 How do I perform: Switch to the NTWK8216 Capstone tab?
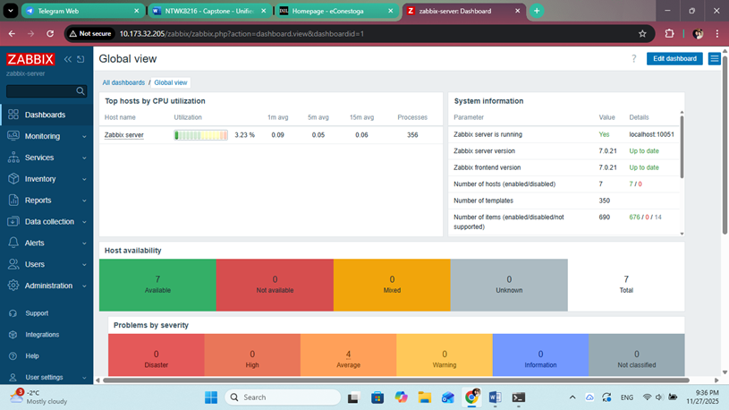[208, 11]
